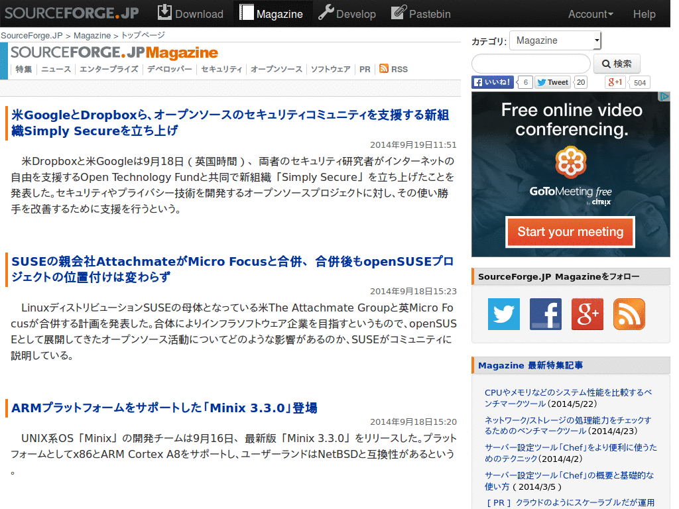The height and width of the screenshot is (509, 679).
Task: Focus the search text field
Action: point(531,64)
